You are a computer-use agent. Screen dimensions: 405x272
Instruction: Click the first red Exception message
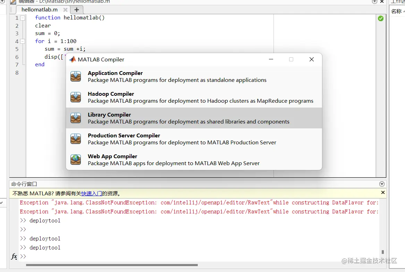[199, 203]
